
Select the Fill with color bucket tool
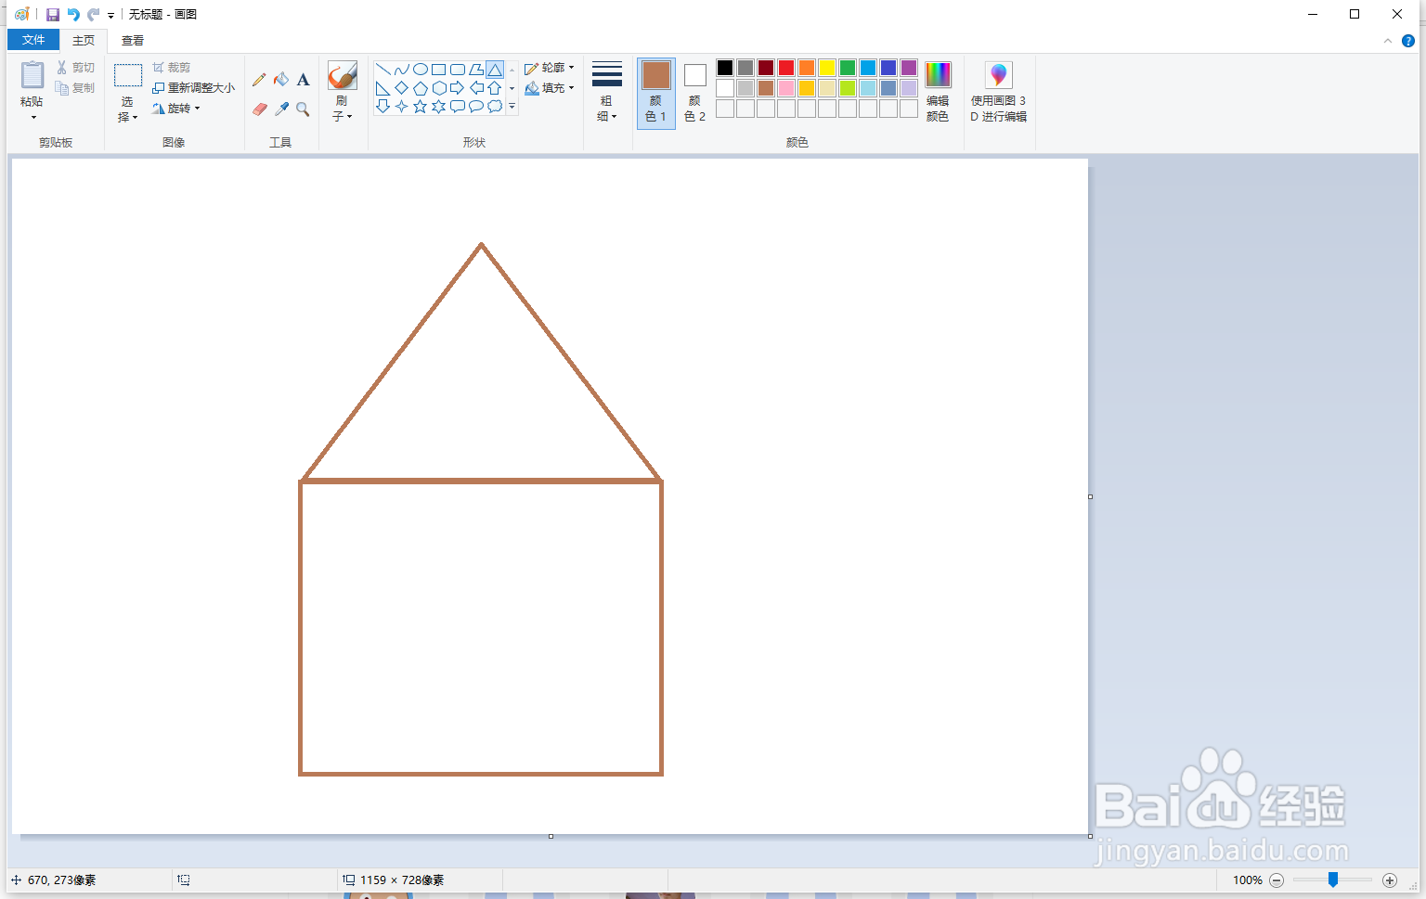(x=281, y=80)
